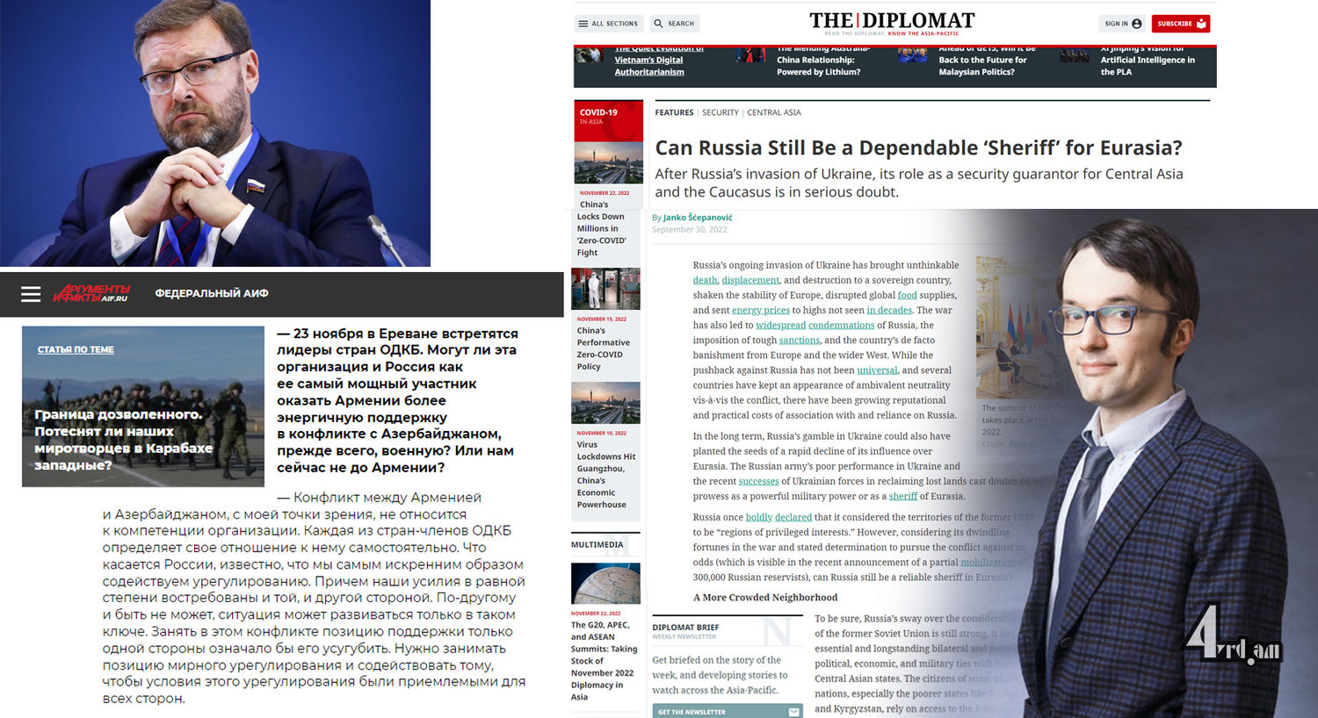The width and height of the screenshot is (1318, 718).
Task: Follow the 'energy prices' hyperlink
Action: coord(761,310)
